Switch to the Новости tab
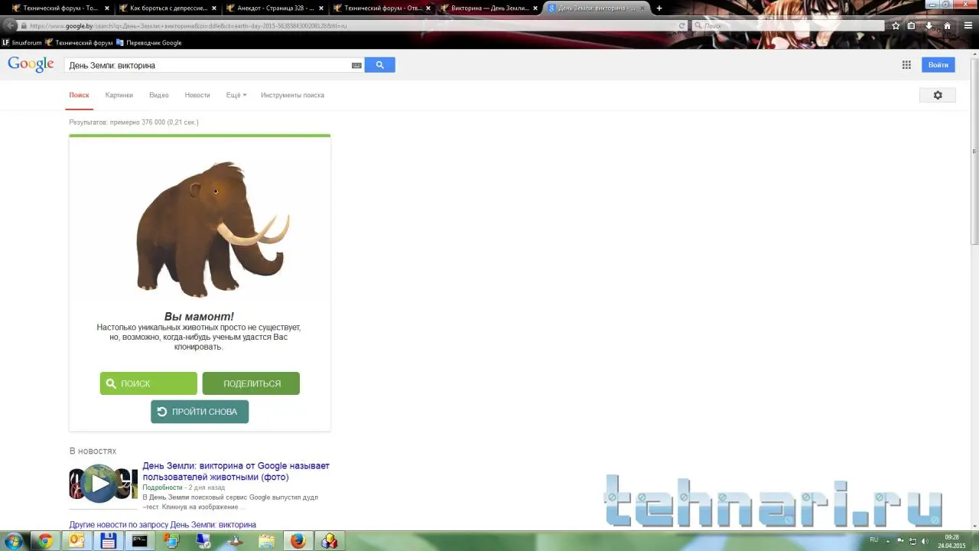Screen dimensions: 979x551 (197, 95)
